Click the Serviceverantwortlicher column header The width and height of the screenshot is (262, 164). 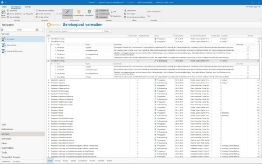[201, 36]
